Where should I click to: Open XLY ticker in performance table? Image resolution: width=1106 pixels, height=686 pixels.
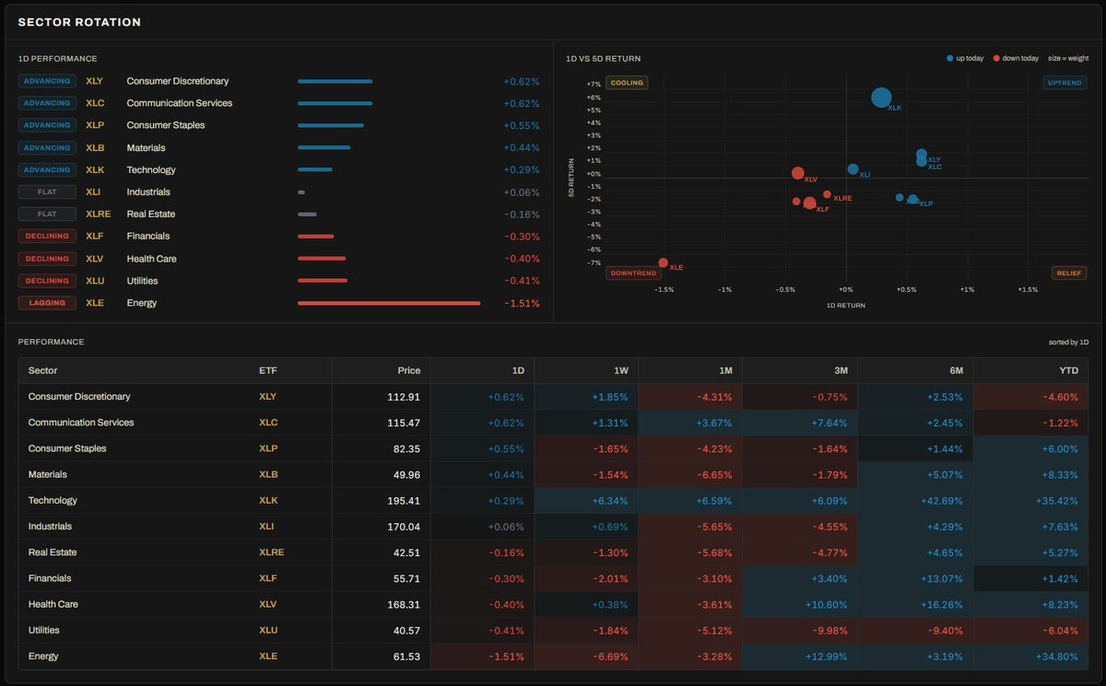point(268,397)
